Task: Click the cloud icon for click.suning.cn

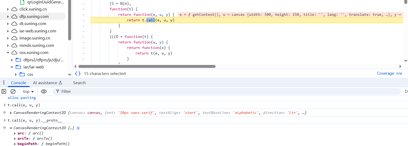Action: point(14,9)
